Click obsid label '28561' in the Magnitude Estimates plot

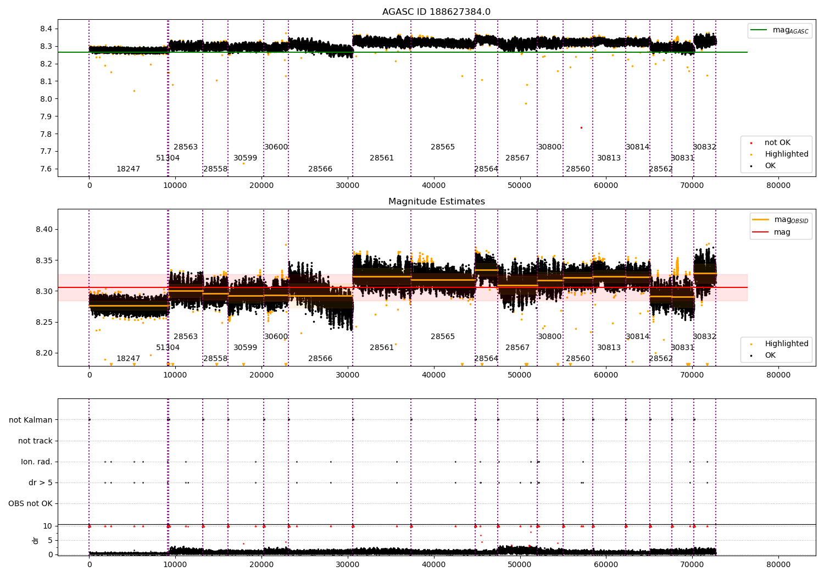(382, 348)
